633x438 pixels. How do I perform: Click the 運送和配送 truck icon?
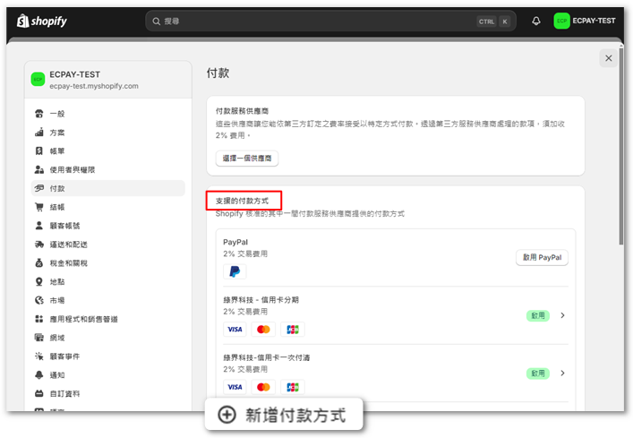pyautogui.click(x=39, y=245)
